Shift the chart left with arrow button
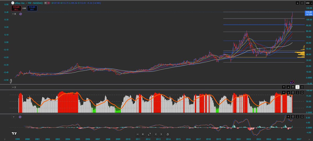Screen dimensions: 313x141 [x=156, y=134]
